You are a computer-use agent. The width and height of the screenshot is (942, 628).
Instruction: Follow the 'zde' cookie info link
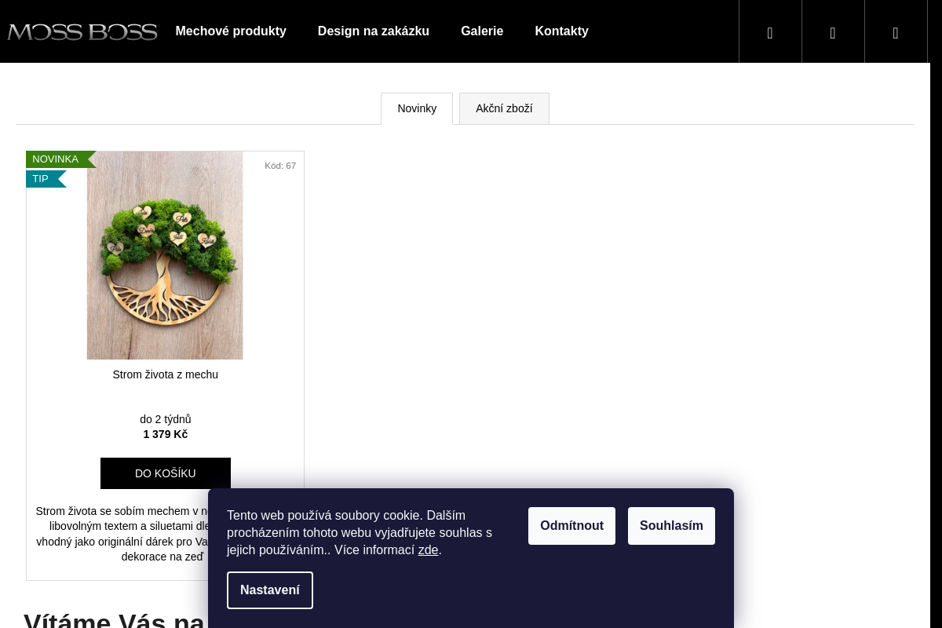point(428,550)
